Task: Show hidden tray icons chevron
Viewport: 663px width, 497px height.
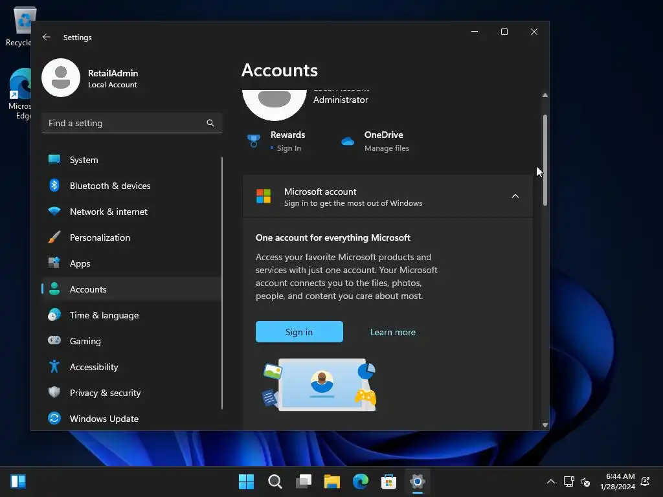Action: (x=551, y=481)
